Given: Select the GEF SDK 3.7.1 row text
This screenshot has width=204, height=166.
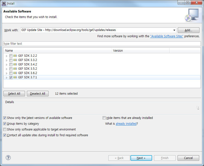Looking at the screenshot, I should 28,77.
